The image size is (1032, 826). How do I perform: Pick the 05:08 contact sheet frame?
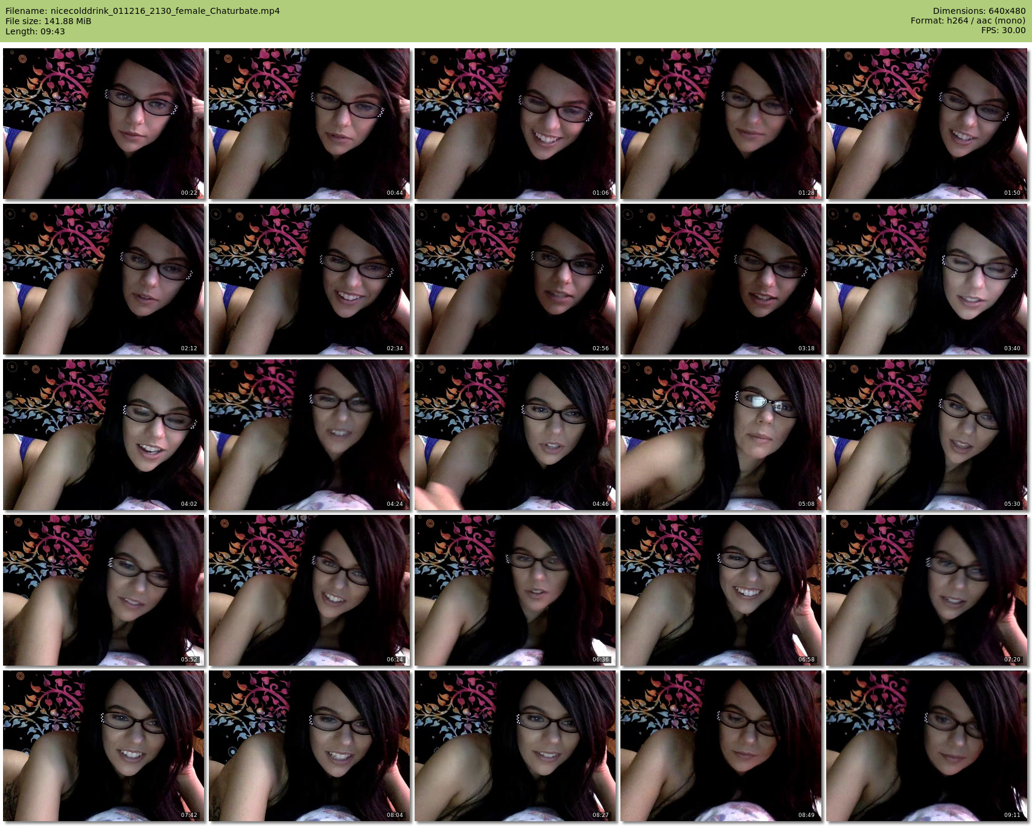click(x=721, y=435)
